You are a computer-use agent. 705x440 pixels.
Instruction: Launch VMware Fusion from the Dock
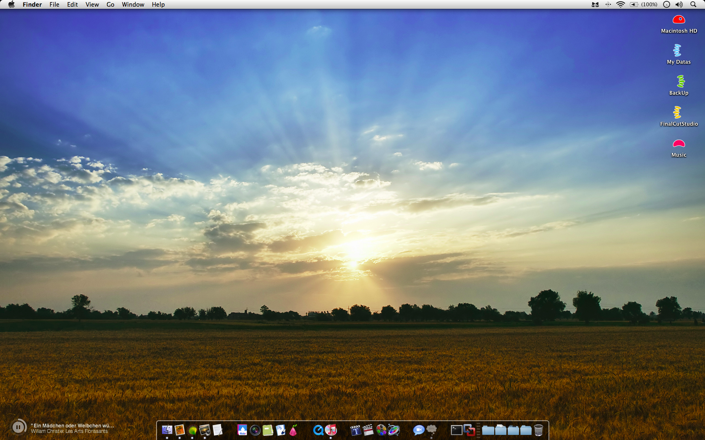click(x=469, y=430)
